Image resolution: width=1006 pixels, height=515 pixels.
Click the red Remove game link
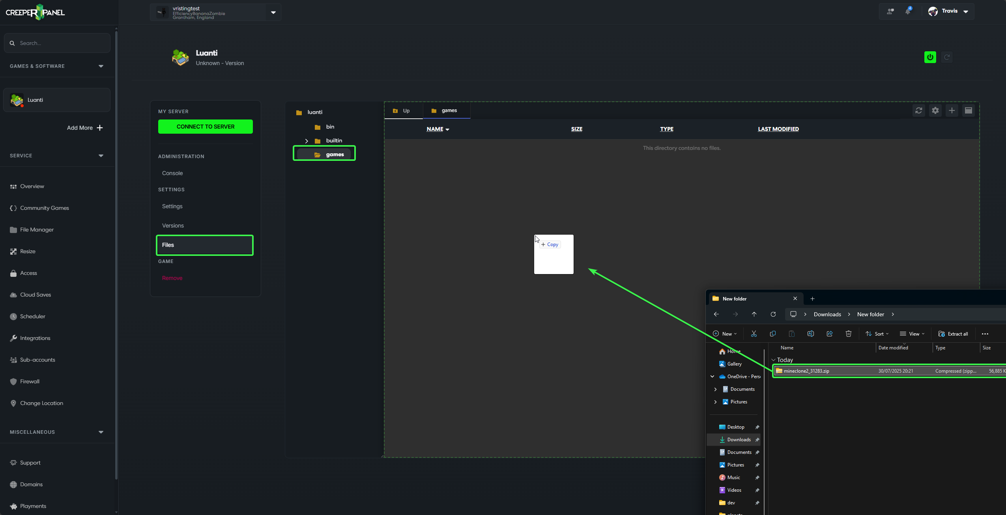tap(172, 278)
